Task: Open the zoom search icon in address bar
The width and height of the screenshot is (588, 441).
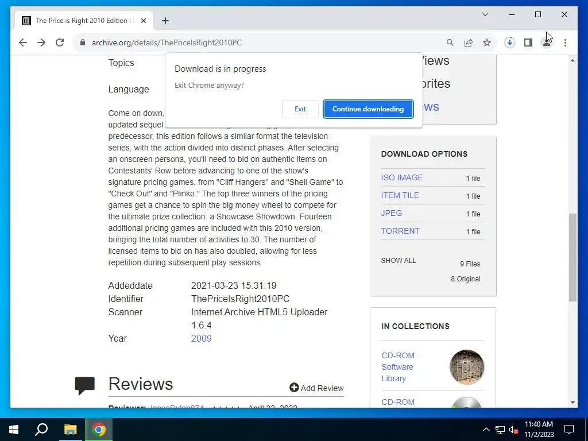Action: pos(450,42)
